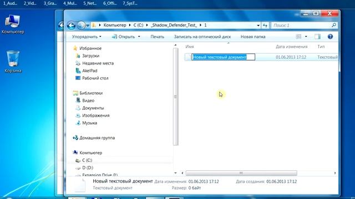Expand the breadcrumb arrow after Компьютер

(130, 25)
